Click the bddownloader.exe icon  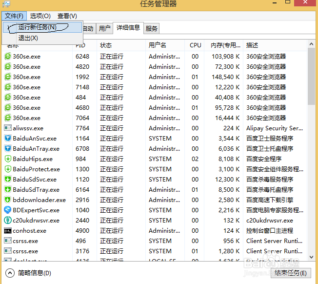pos(8,200)
